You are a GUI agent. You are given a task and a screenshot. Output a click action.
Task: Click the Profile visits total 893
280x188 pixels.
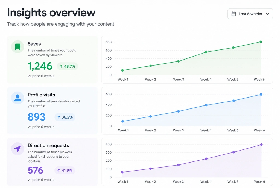tap(37, 117)
